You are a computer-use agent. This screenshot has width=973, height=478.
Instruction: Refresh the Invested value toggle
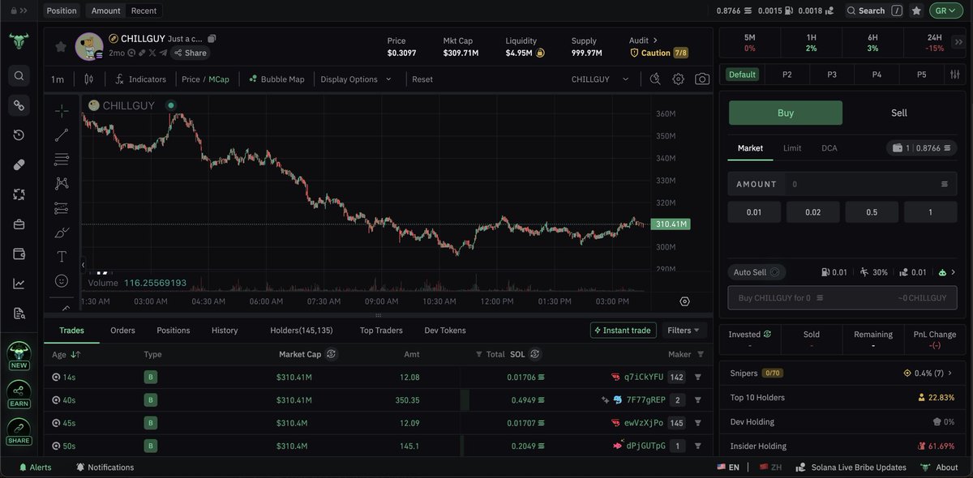767,334
